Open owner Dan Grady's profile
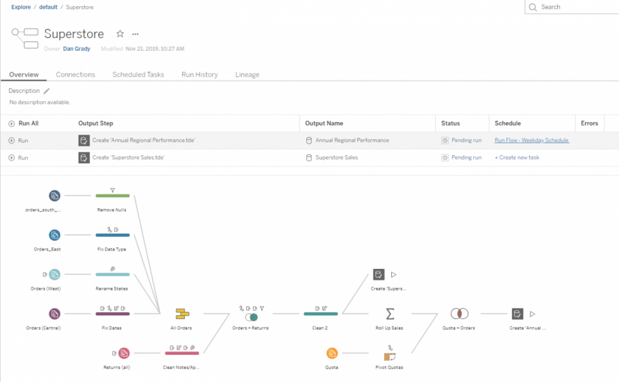Viewport: 619px width, 382px height. pos(77,48)
